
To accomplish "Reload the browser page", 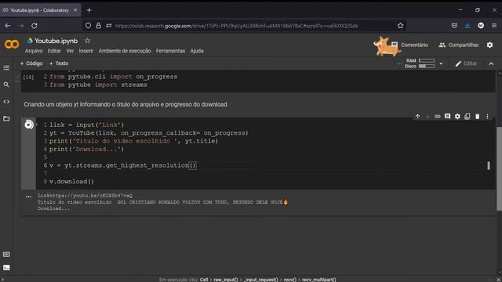I will click(x=35, y=26).
